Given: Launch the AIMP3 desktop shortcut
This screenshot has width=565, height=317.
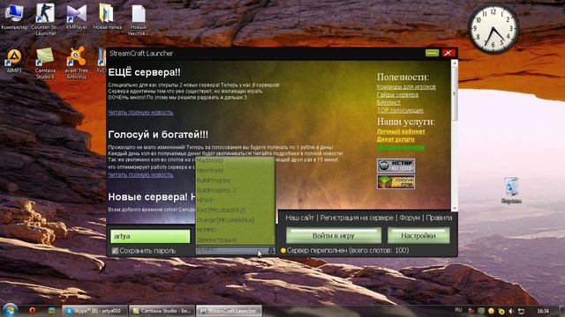Looking at the screenshot, I should (x=14, y=61).
